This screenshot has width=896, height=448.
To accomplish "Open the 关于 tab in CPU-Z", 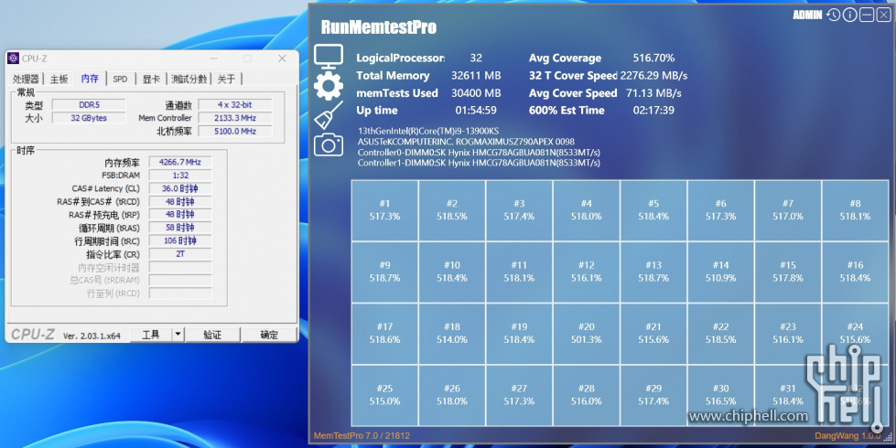I will (226, 79).
